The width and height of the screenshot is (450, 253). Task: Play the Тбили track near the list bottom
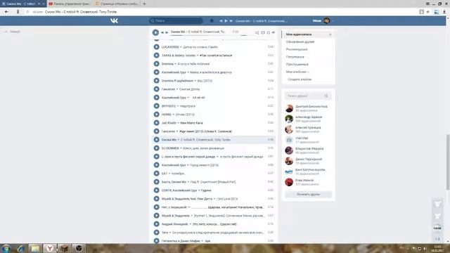(156, 233)
